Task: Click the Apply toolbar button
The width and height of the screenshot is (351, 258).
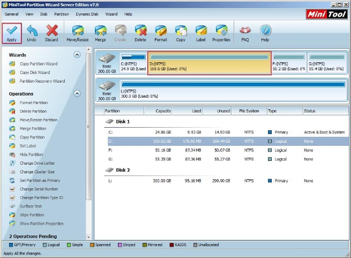Action: pos(12,33)
